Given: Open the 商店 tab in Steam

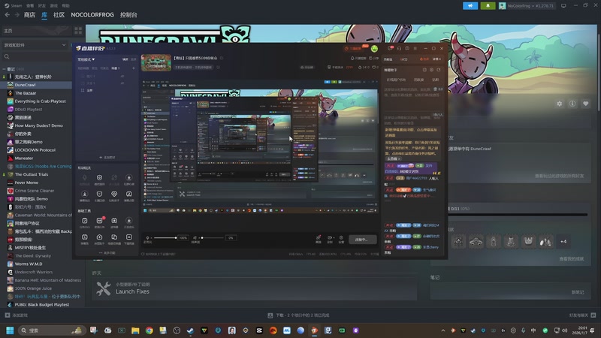Looking at the screenshot, I should click(29, 15).
